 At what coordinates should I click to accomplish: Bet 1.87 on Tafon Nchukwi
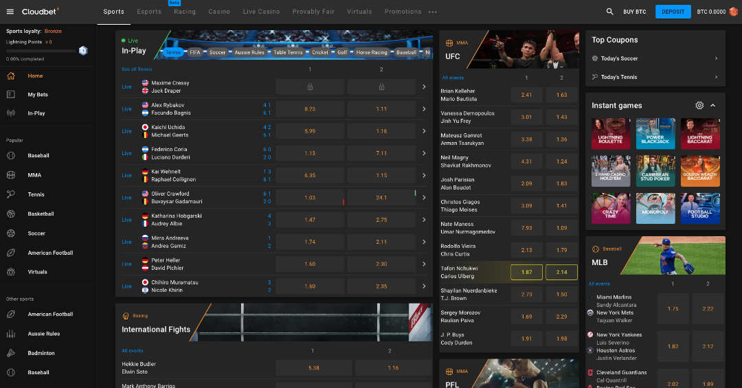pyautogui.click(x=526, y=272)
